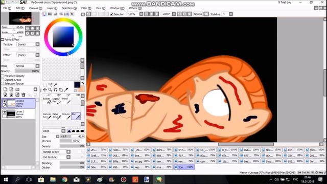Create a new normal layer
The height and width of the screenshot is (184, 327).
[5, 89]
